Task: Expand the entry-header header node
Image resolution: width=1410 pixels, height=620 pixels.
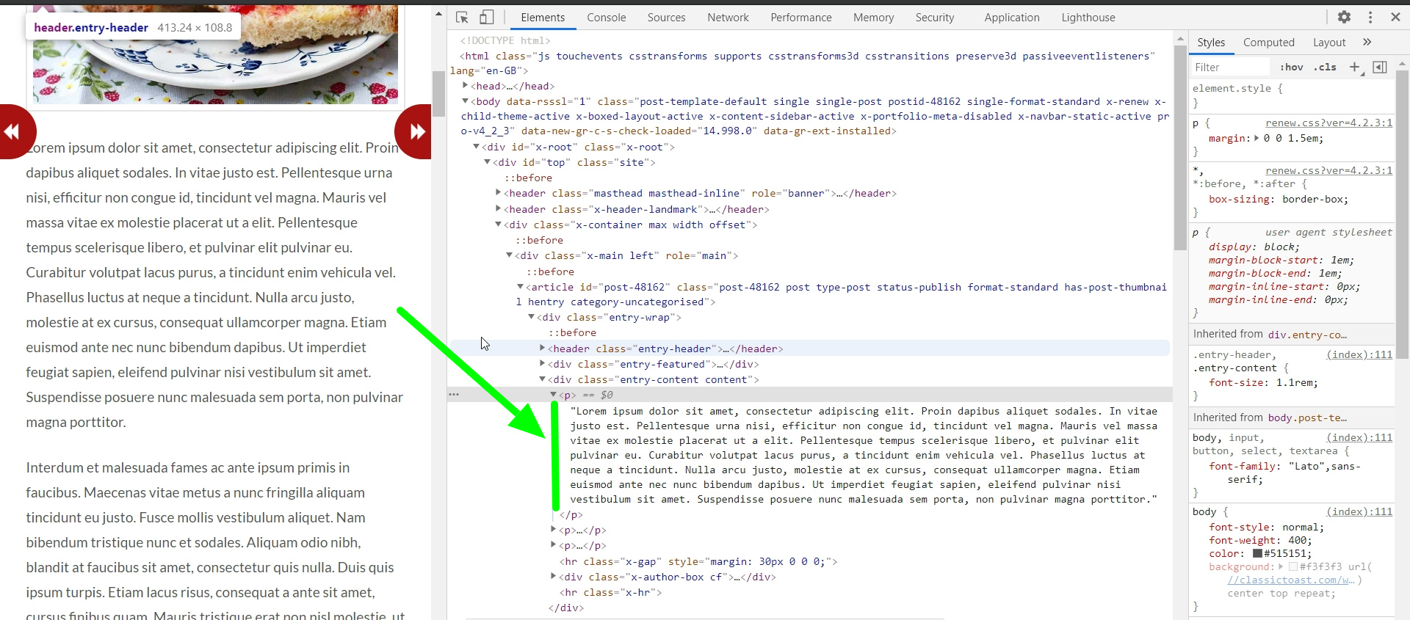Action: (x=543, y=349)
